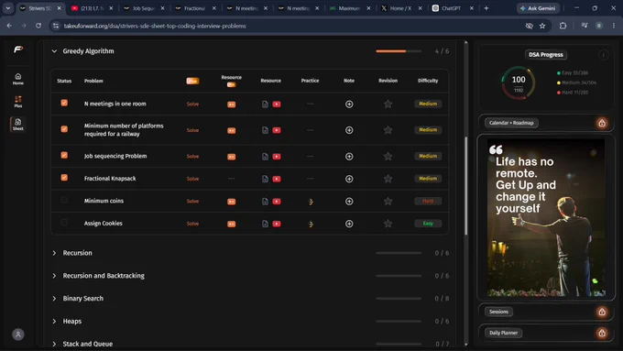Open YouTube video for Job sequencing Problem

tap(277, 157)
